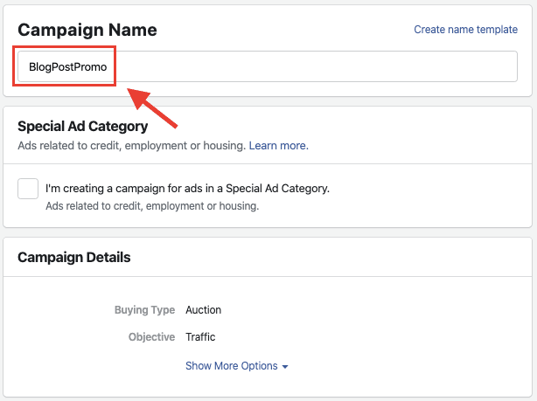Click the Special Ad Category heading
537x401 pixels.
tap(82, 127)
